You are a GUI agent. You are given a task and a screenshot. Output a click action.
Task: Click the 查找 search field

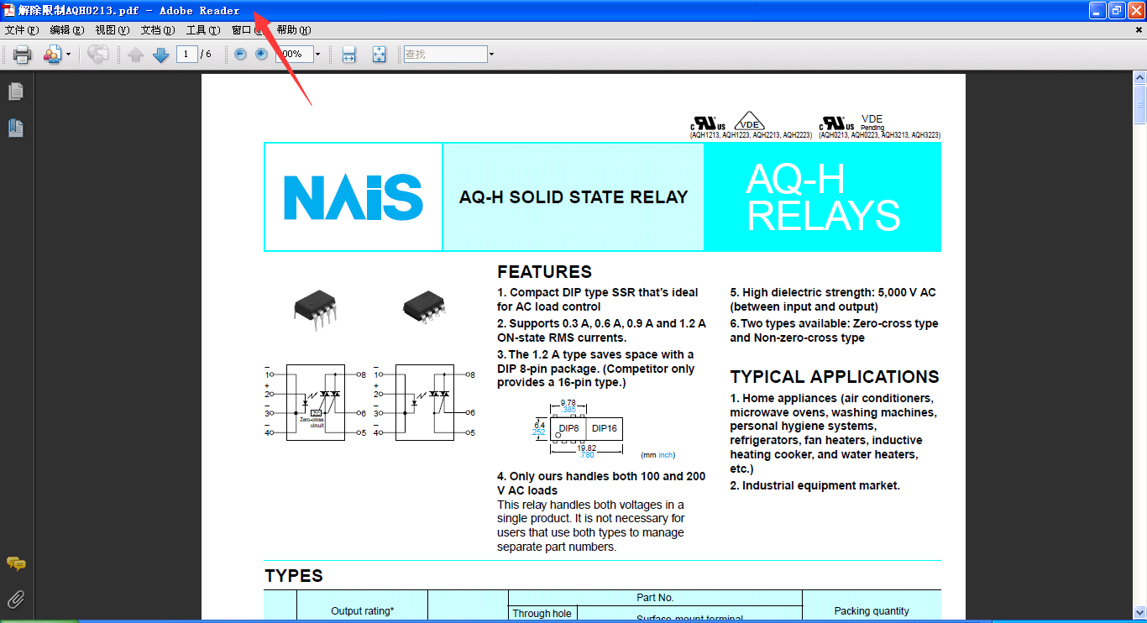[x=445, y=55]
